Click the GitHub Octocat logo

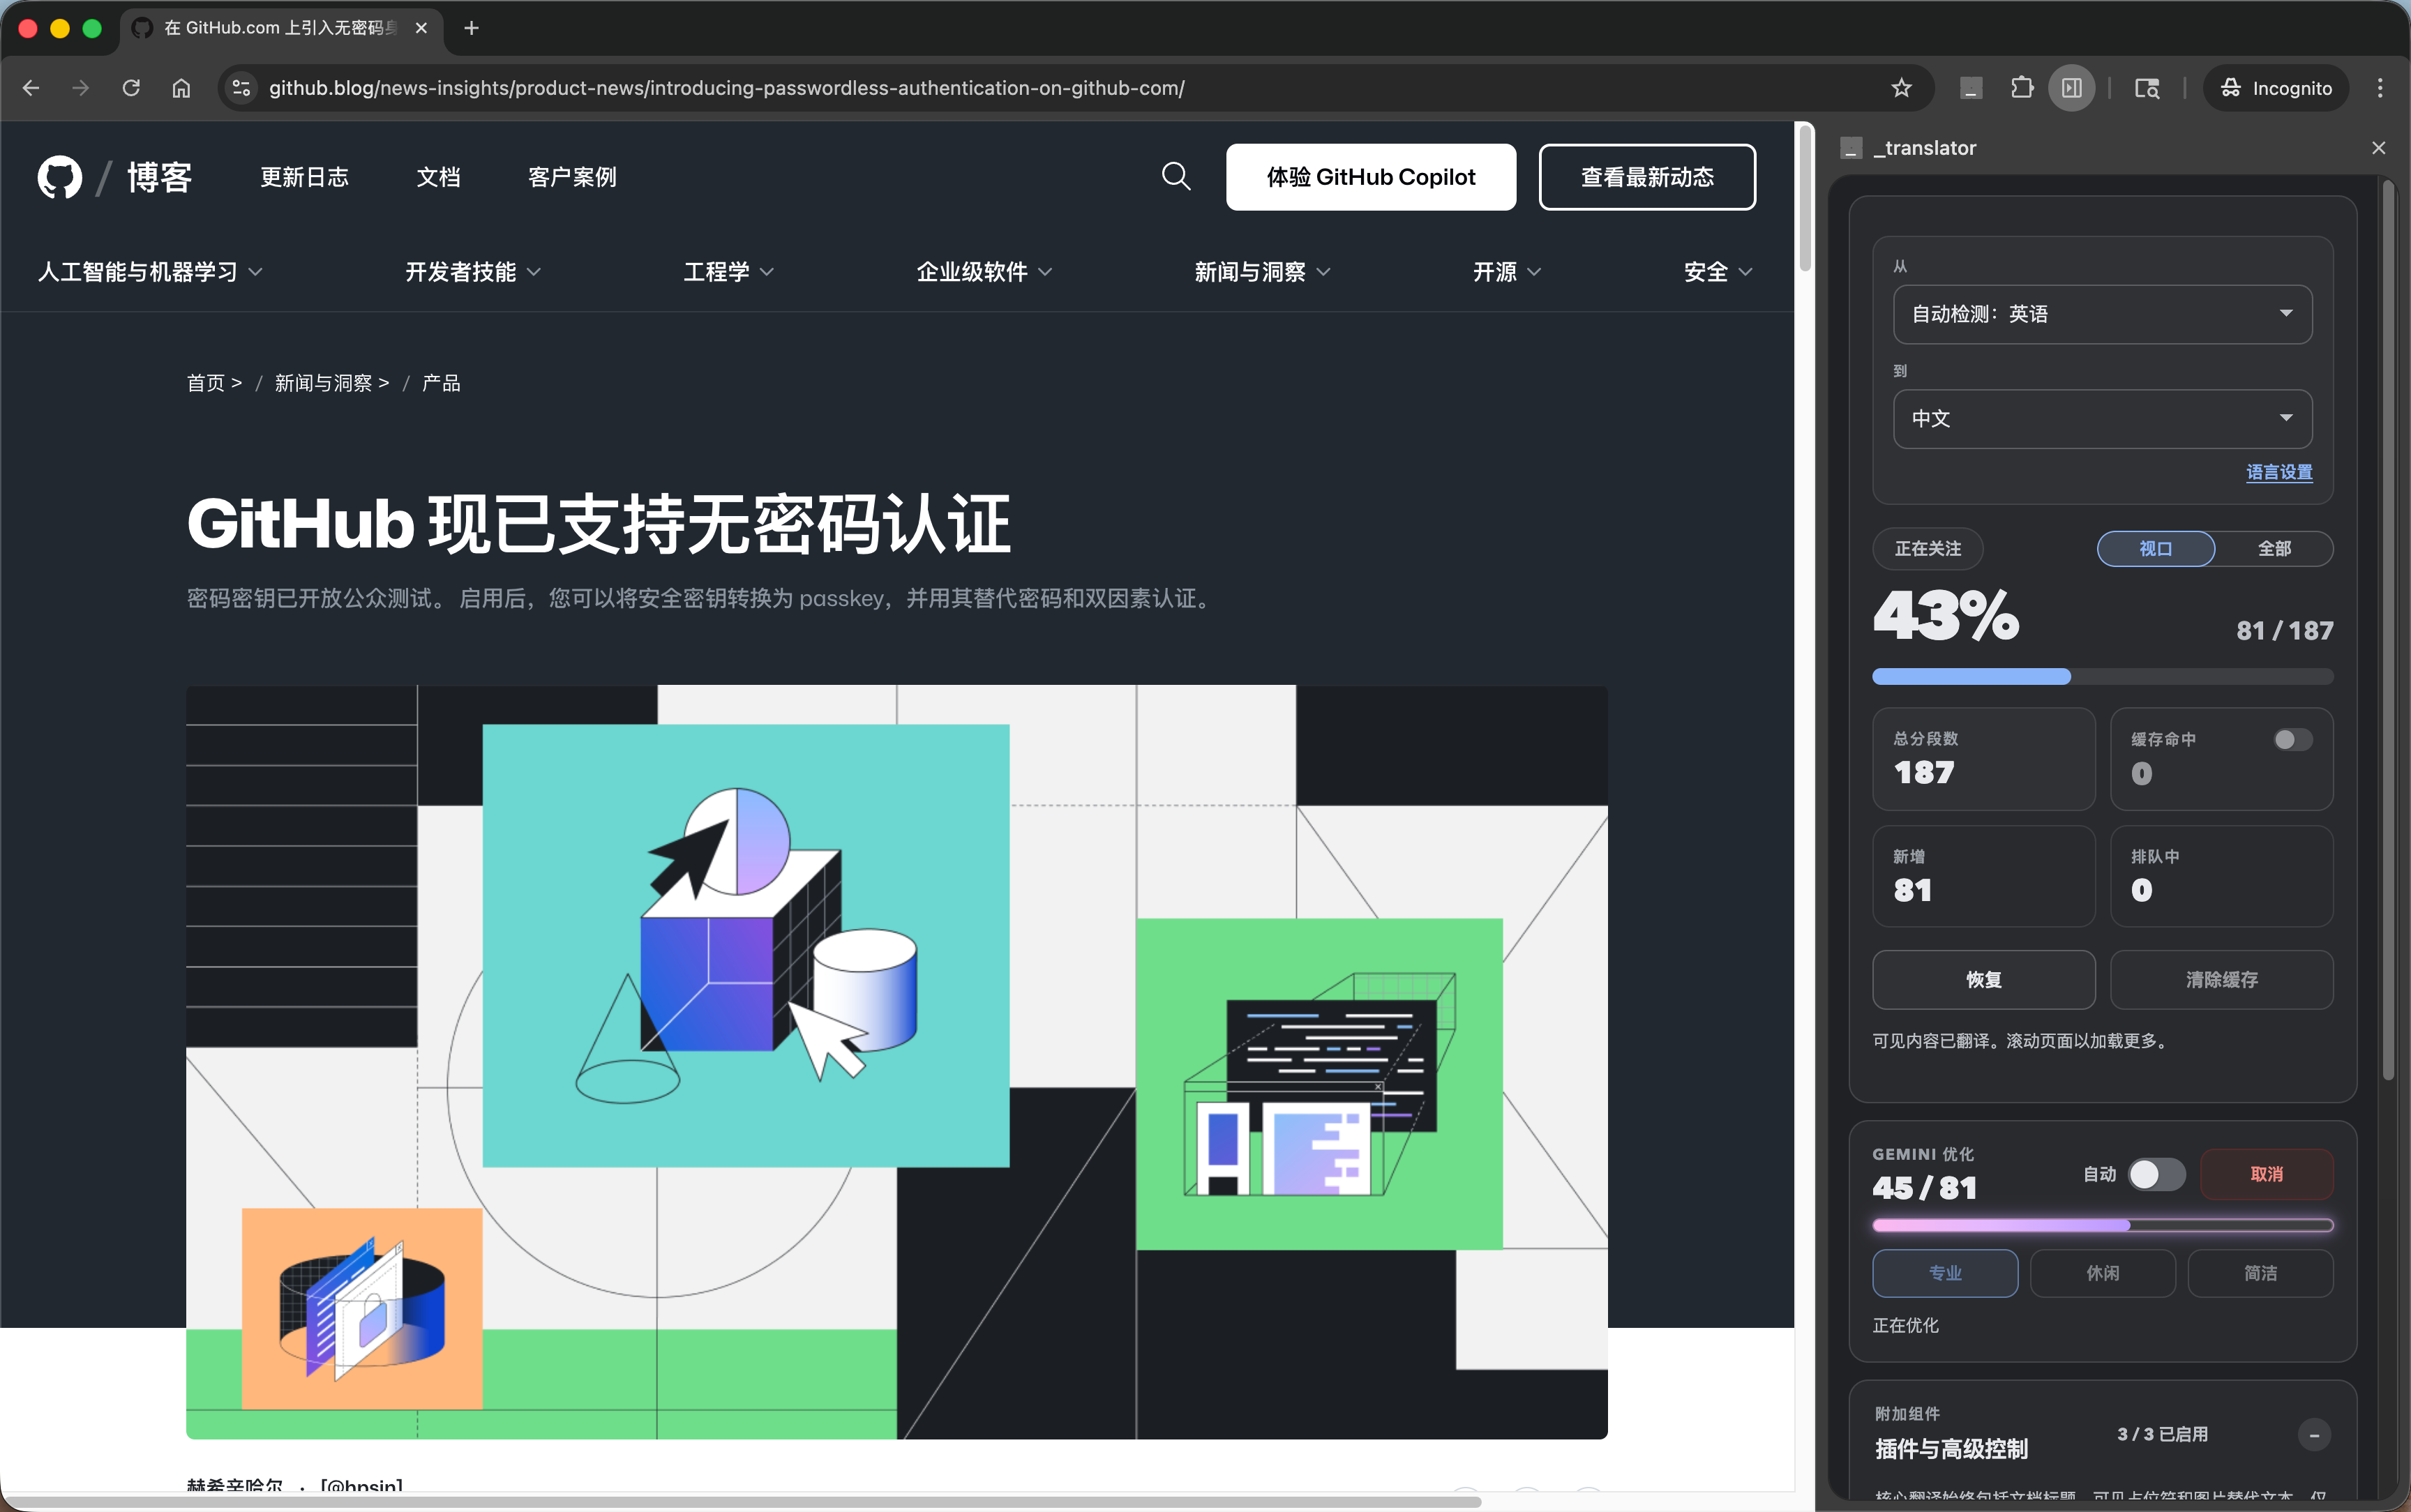click(60, 177)
